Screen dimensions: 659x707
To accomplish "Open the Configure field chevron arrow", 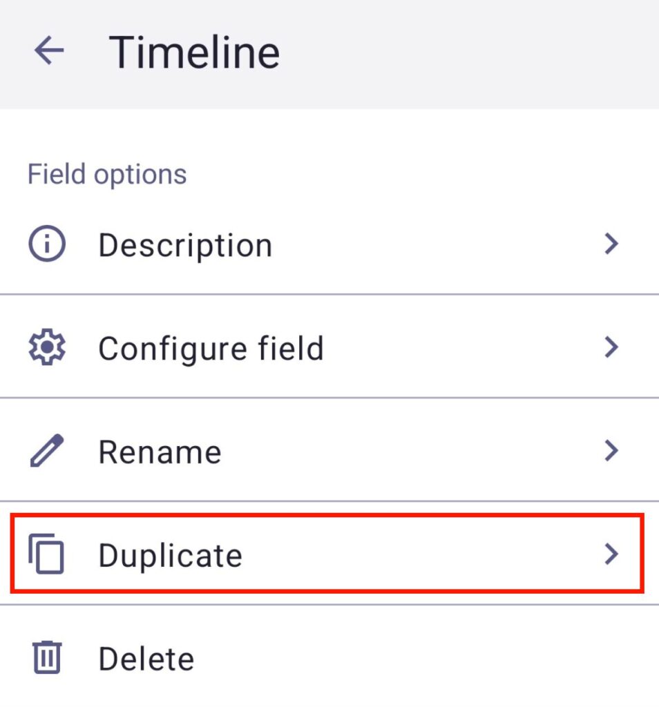I will pyautogui.click(x=611, y=347).
